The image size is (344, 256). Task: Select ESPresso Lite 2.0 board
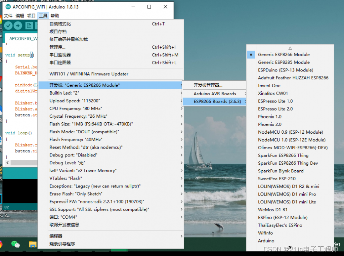point(290,109)
